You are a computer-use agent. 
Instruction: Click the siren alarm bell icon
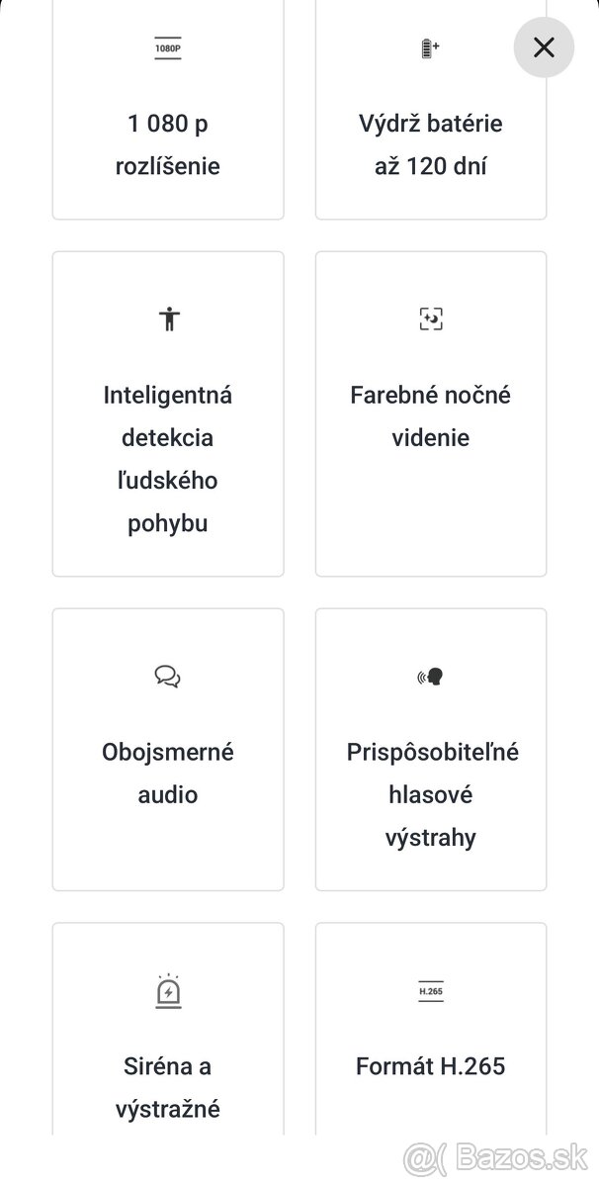[168, 989]
